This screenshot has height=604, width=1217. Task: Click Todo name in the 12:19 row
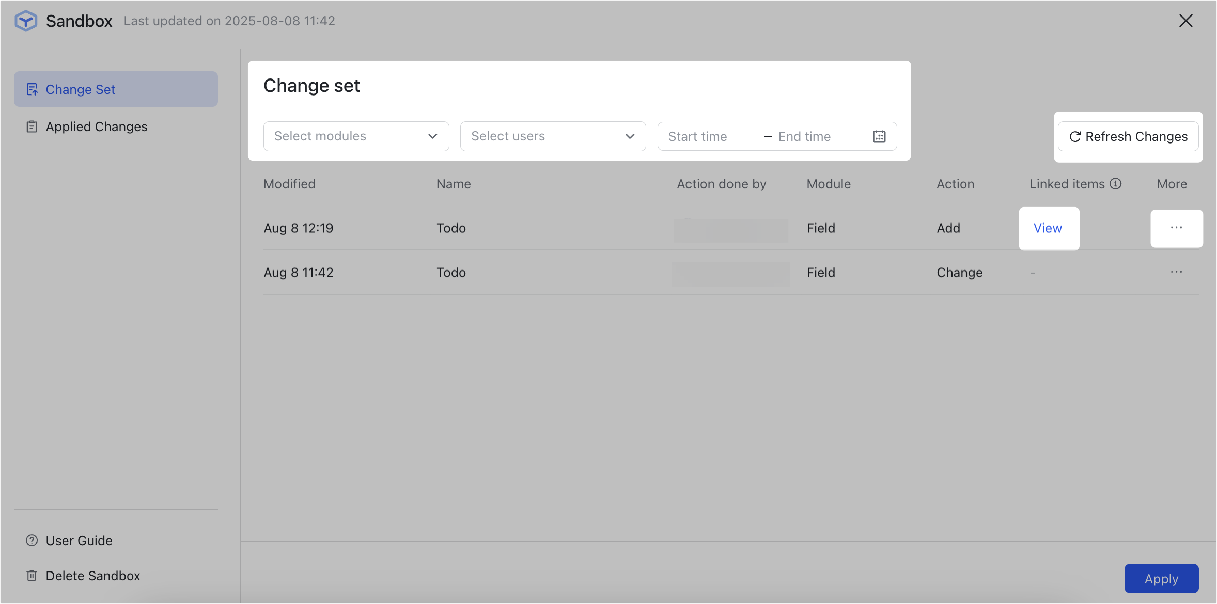[x=451, y=228]
